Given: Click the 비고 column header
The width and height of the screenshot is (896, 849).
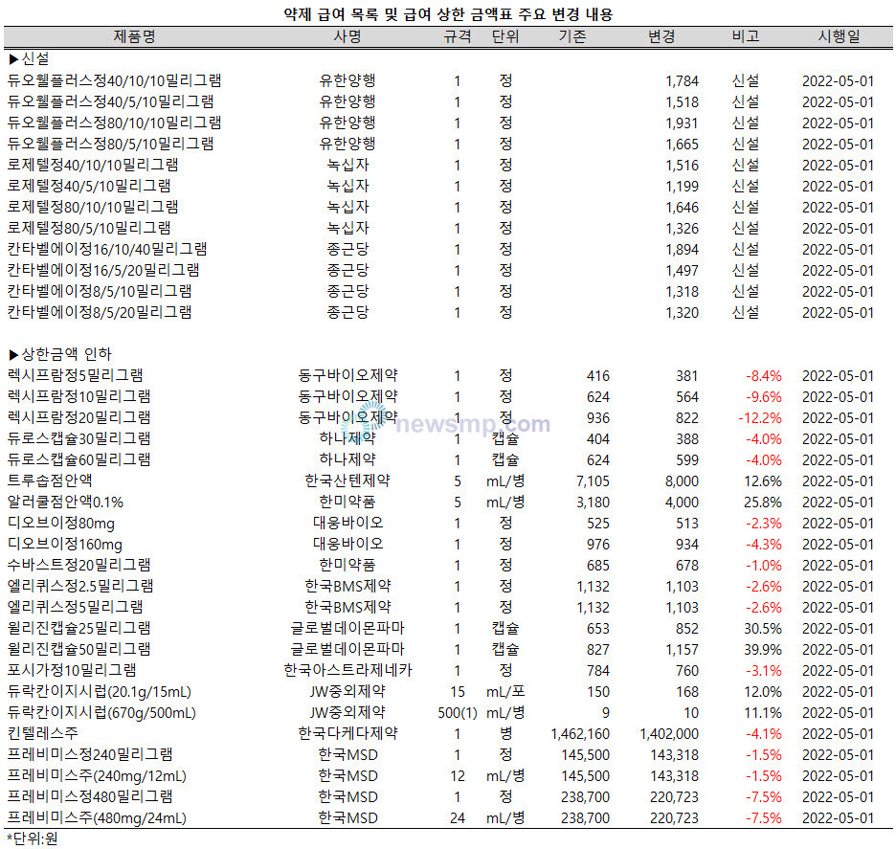Looking at the screenshot, I should [x=746, y=36].
